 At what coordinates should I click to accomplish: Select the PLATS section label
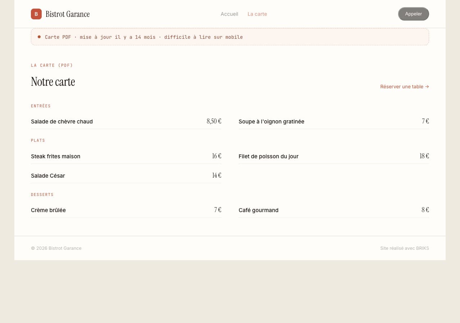coord(38,140)
